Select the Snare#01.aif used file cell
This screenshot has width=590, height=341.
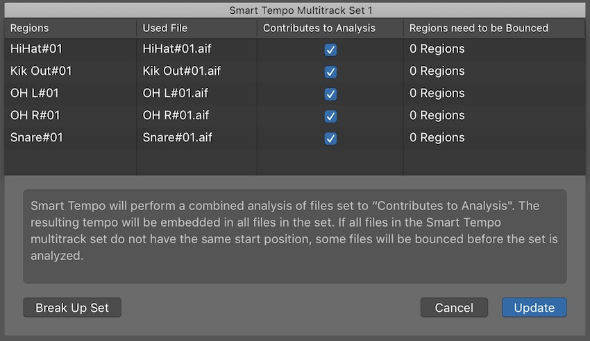[177, 137]
